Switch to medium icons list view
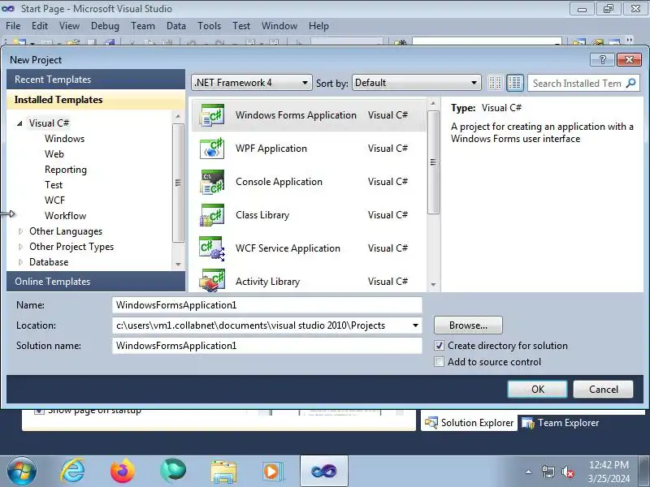 coord(515,83)
